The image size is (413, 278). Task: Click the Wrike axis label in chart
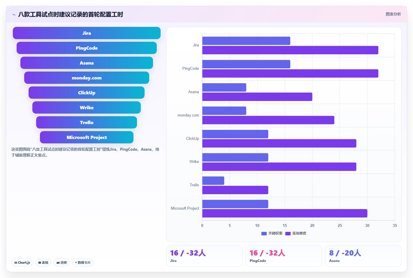pos(194,162)
